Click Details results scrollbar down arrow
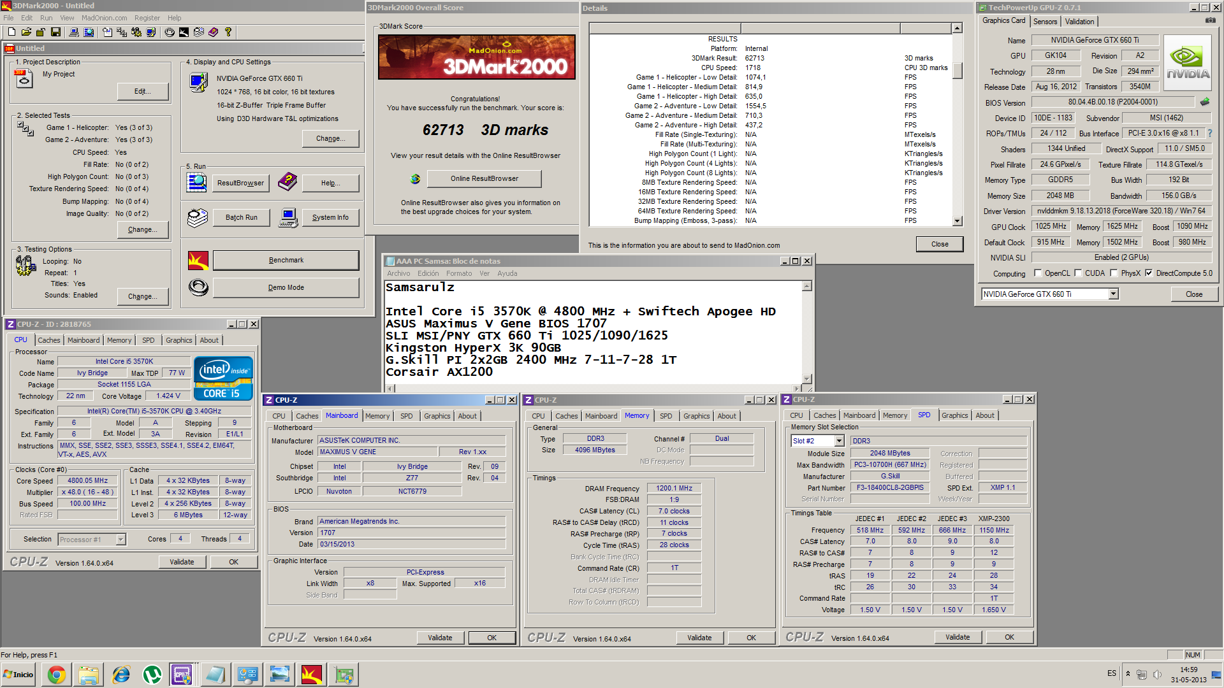This screenshot has height=688, width=1224. (x=957, y=221)
